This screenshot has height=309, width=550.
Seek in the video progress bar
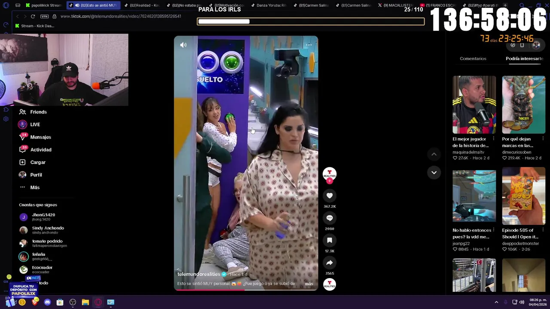click(246, 290)
